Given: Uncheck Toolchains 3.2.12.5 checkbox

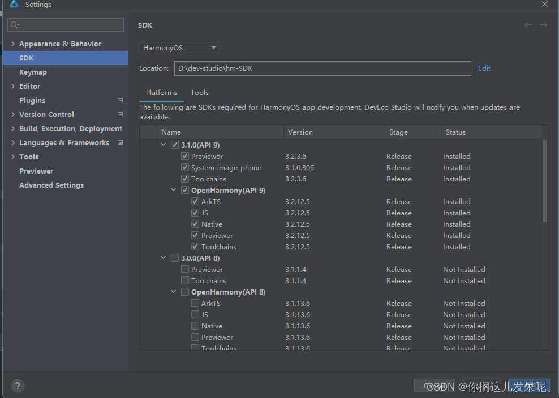Looking at the screenshot, I should pyautogui.click(x=195, y=246).
